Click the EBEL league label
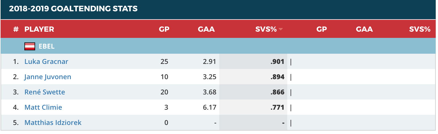Image resolution: width=438 pixels, height=134 pixels. click(46, 46)
